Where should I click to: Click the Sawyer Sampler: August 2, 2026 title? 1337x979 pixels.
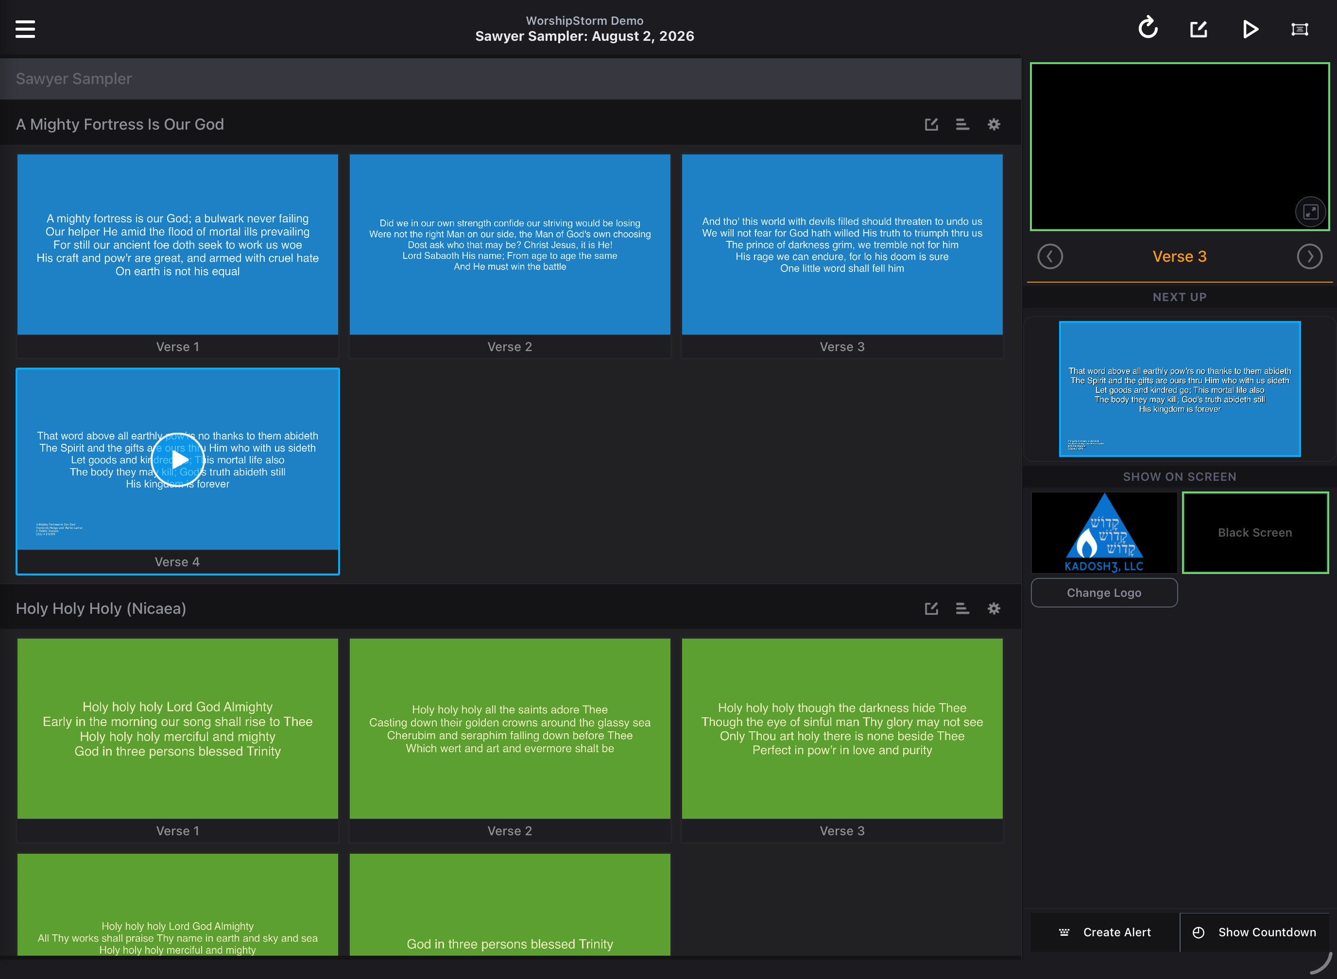584,36
